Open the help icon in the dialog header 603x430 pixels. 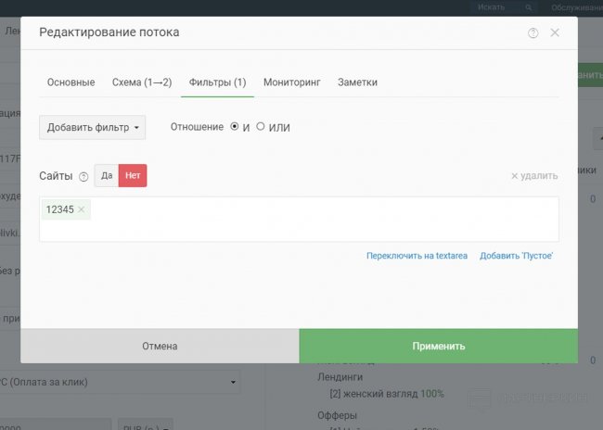532,33
